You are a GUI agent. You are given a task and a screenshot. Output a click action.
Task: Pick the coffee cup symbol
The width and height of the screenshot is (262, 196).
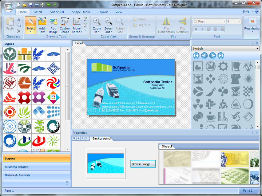[x=211, y=116]
